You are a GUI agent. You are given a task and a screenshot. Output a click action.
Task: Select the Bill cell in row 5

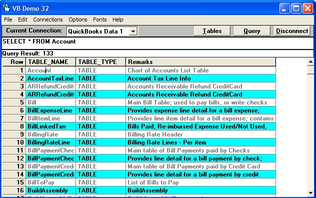pos(50,102)
